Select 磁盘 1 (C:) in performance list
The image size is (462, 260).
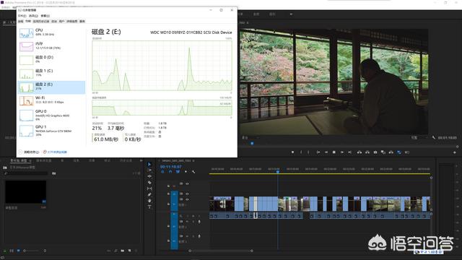51,74
